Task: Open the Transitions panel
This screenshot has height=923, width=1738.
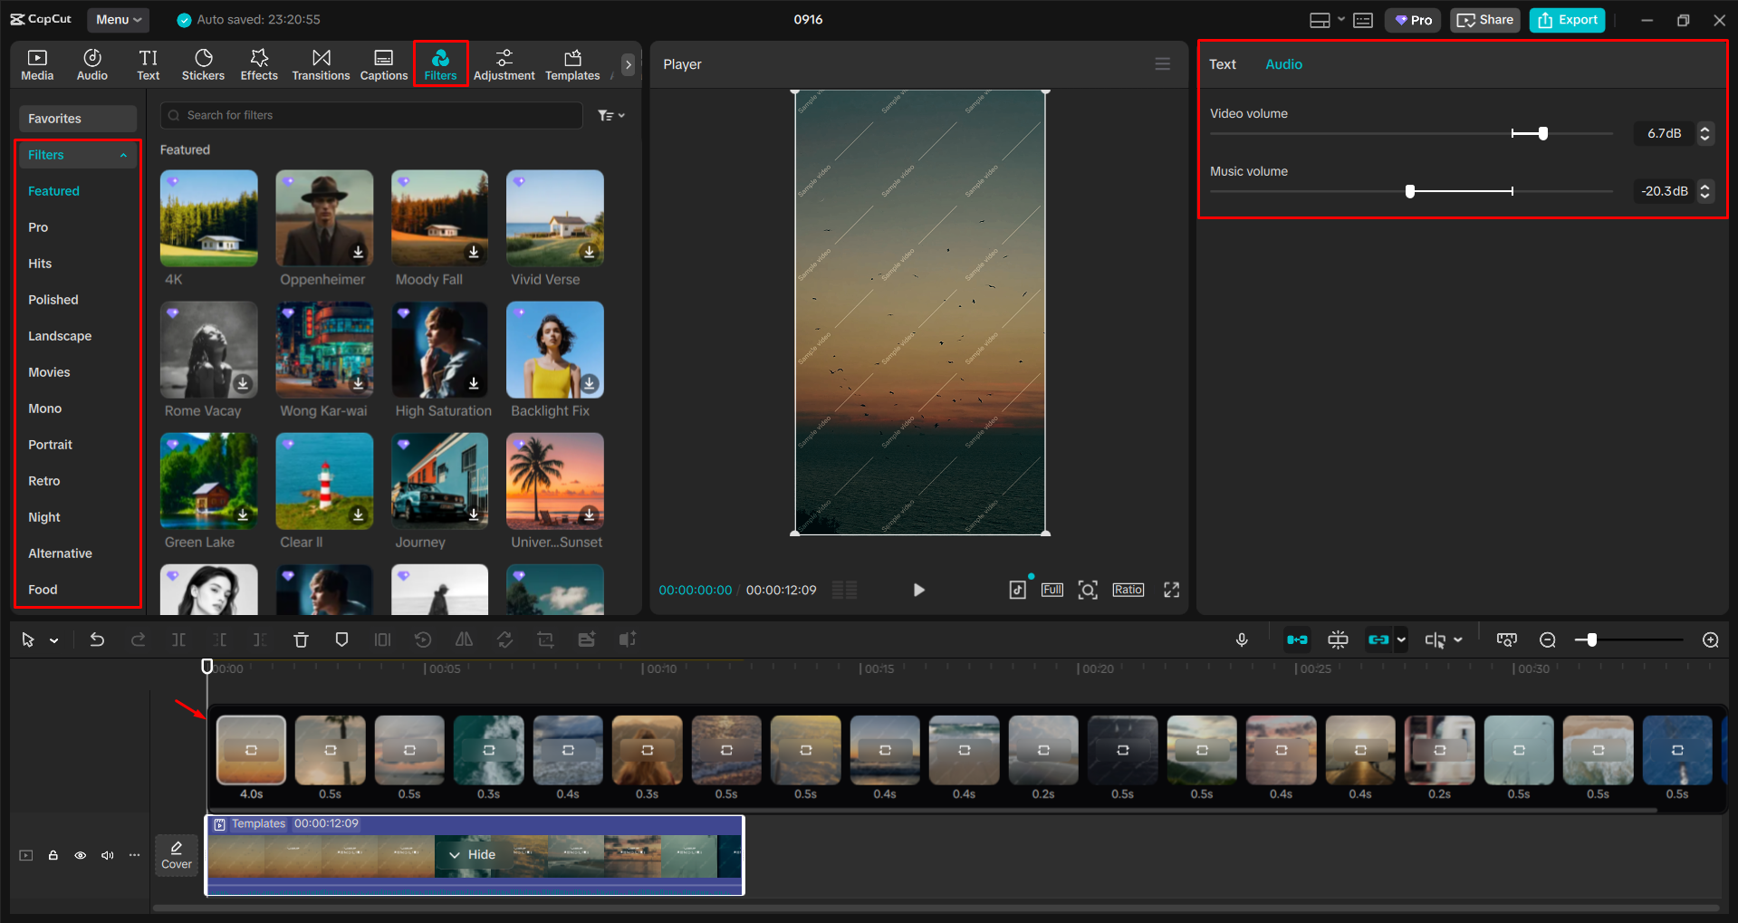Action: 321,64
